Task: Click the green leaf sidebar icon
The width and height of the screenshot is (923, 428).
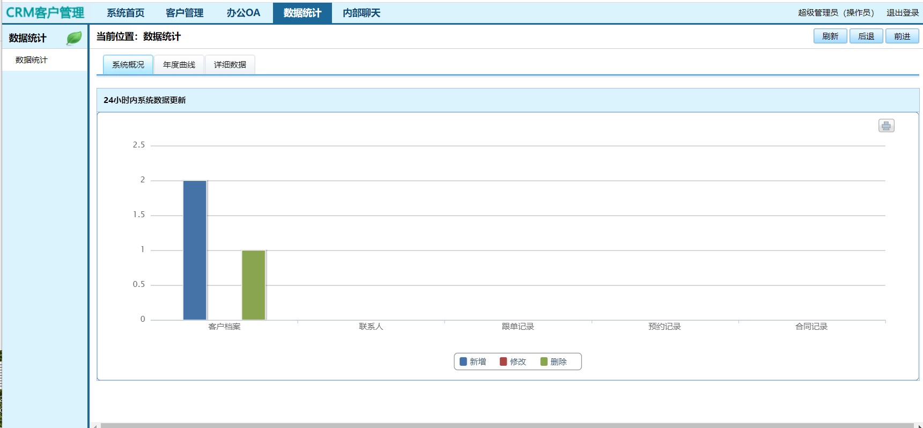Action: pos(74,38)
